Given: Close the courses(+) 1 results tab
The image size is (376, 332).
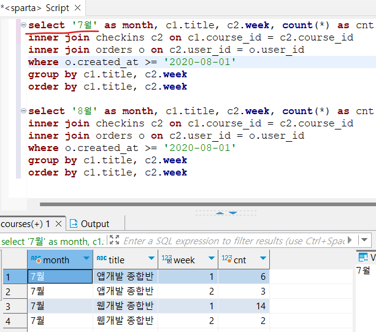Looking at the screenshot, I should 58,224.
